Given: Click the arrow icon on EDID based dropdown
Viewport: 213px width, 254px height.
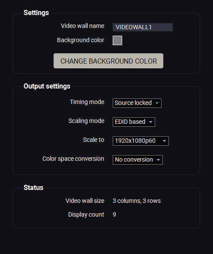Looking at the screenshot, I should click(150, 122).
